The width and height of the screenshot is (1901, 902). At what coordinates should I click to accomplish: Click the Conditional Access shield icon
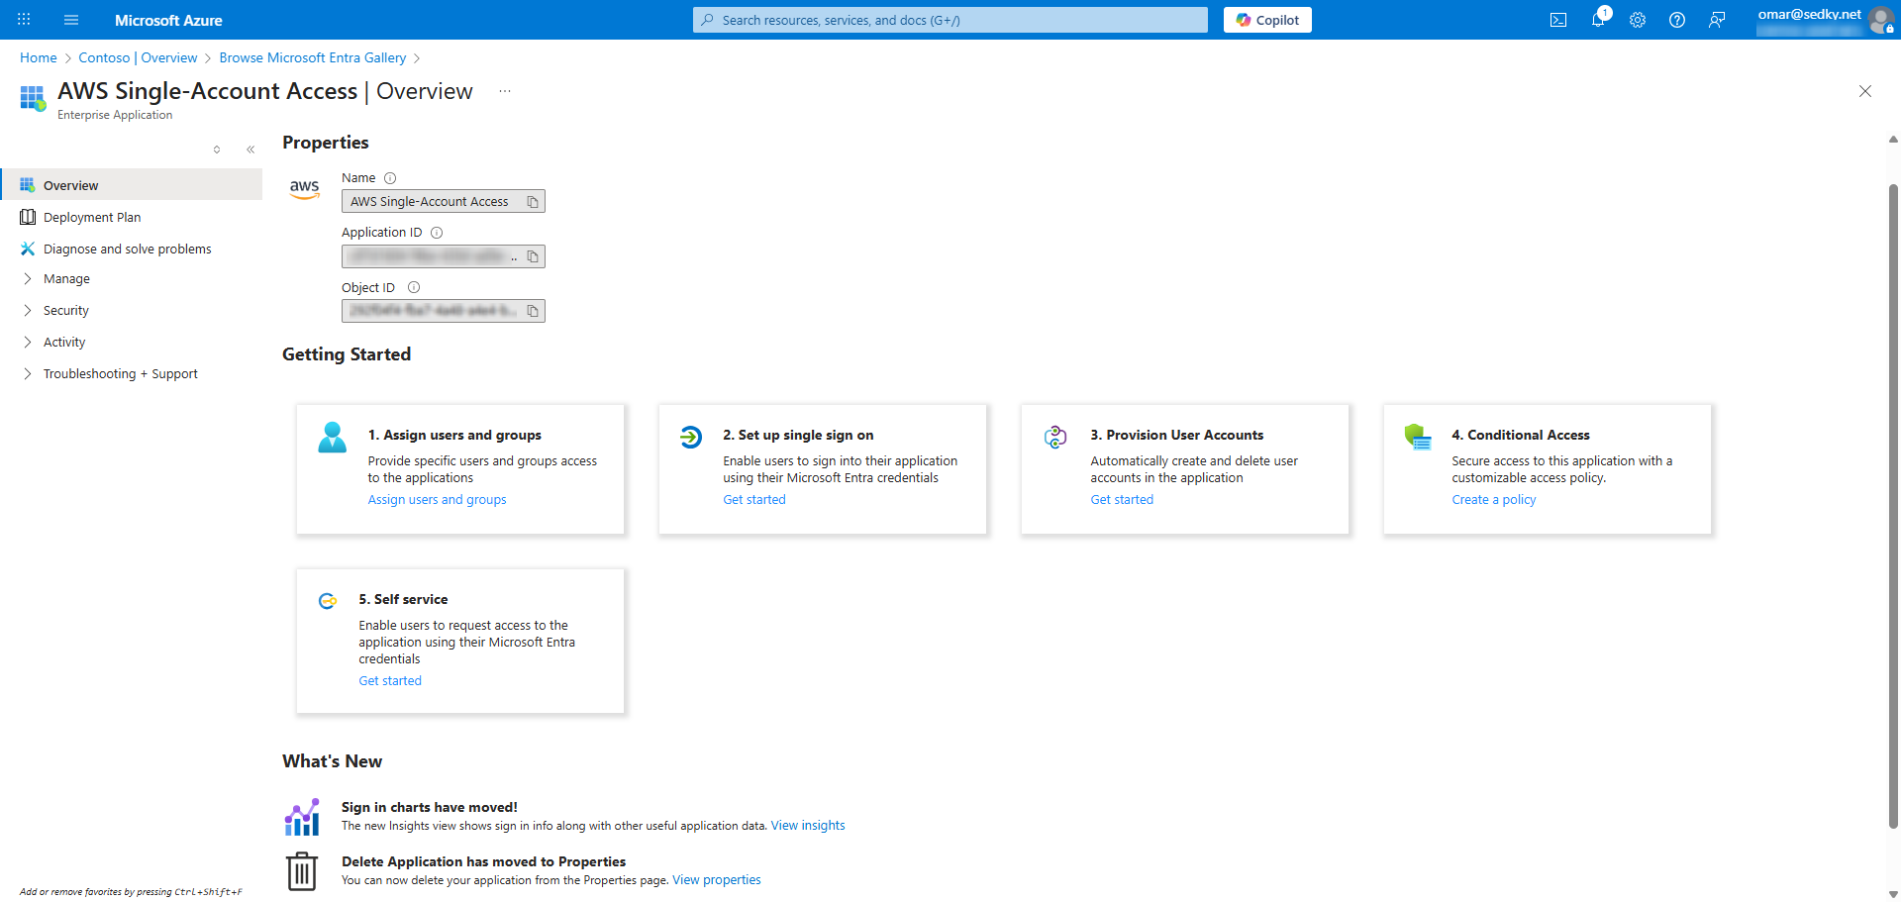[1418, 437]
